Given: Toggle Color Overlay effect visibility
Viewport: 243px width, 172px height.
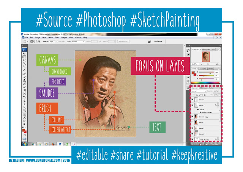Looking at the screenshot, I should pyautogui.click(x=200, y=112).
